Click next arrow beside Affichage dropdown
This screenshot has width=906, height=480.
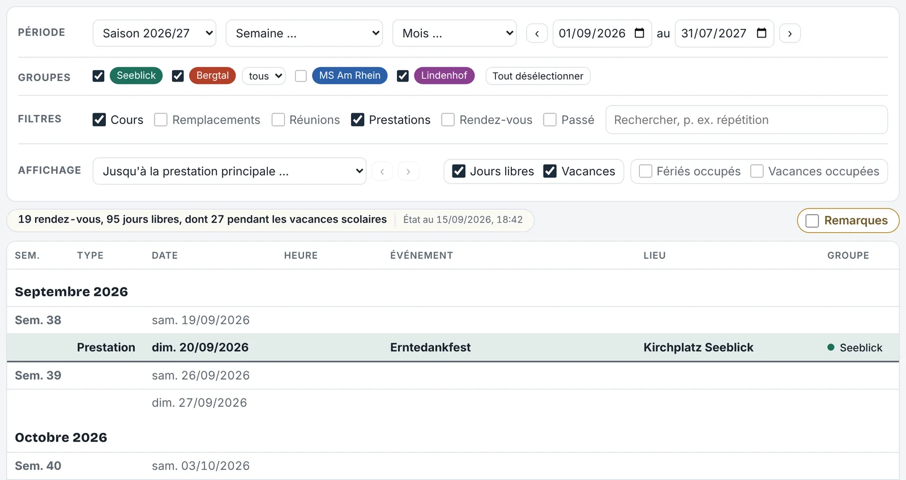coord(408,171)
